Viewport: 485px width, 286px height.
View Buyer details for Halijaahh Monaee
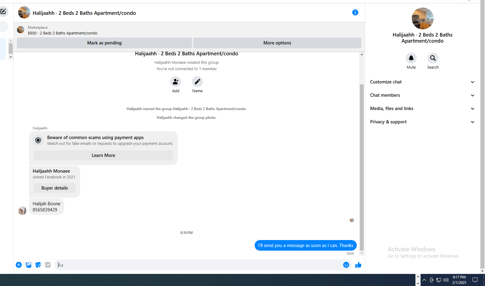click(55, 188)
